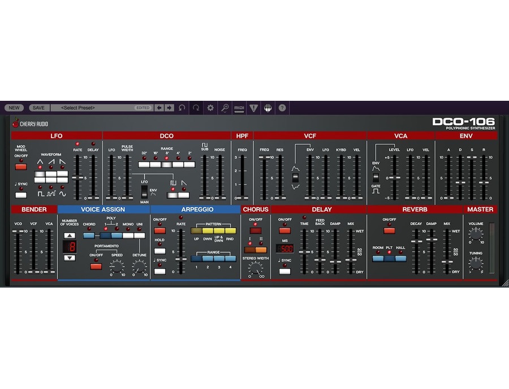Click the SAVE button
Viewport: 509px width, 389px height.
39,108
